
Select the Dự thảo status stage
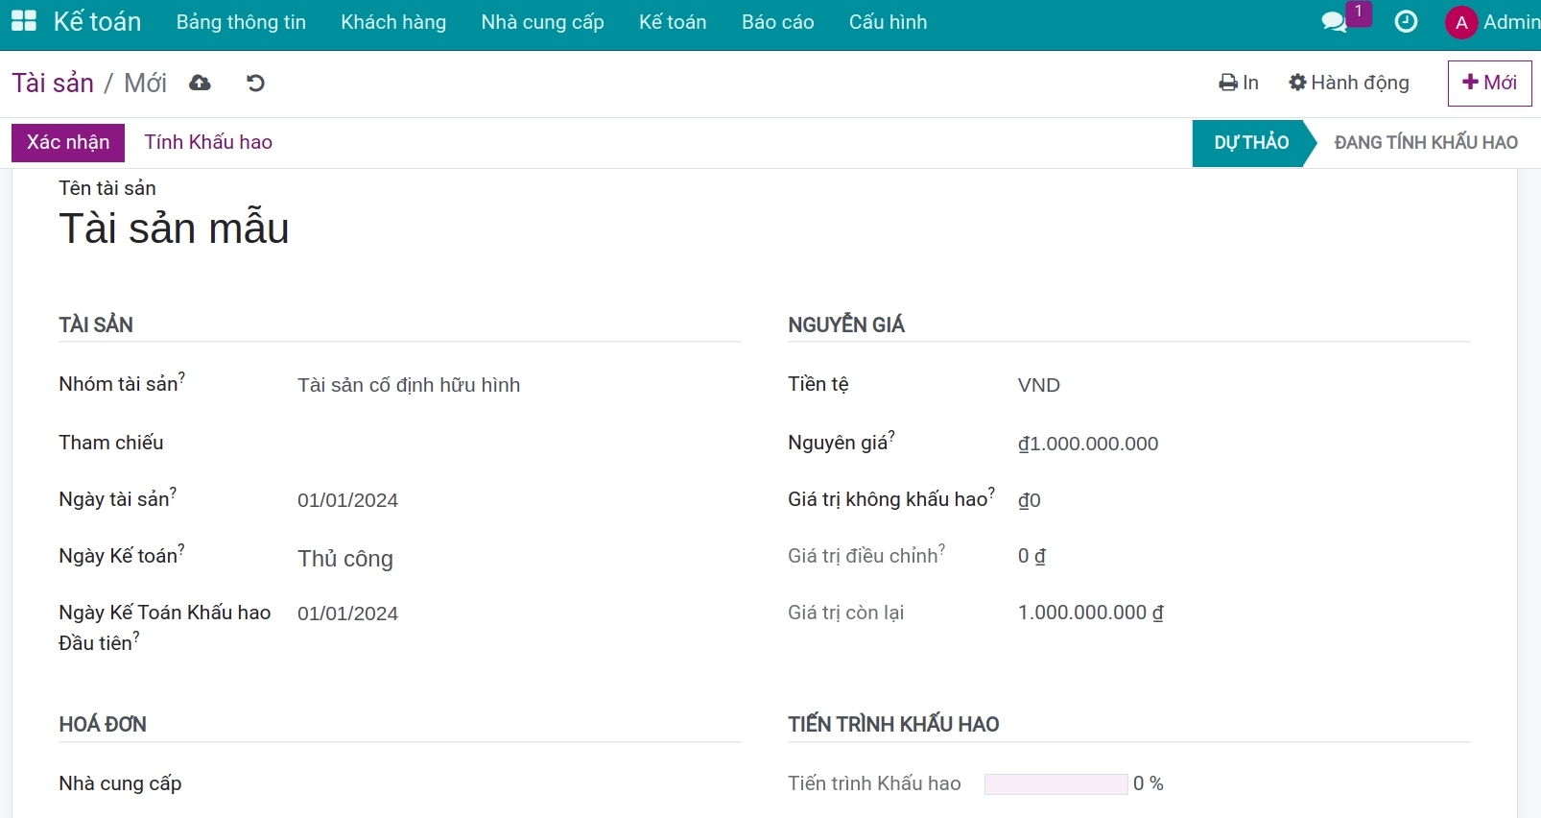[x=1251, y=143]
